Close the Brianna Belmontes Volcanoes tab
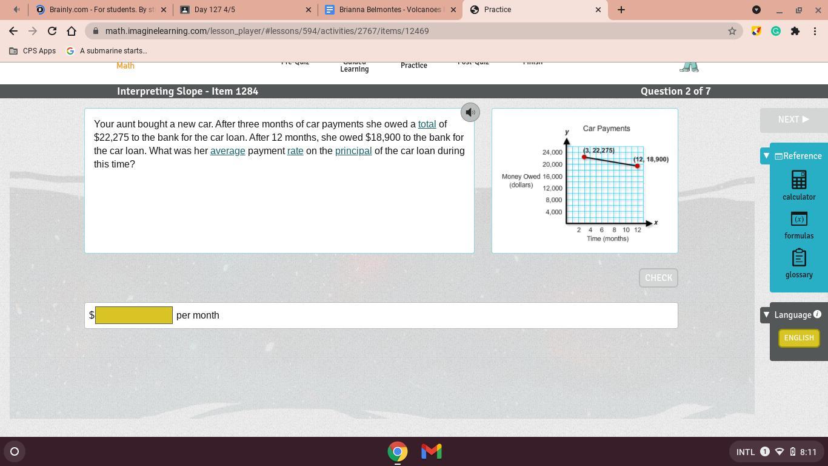The image size is (828, 466). pyautogui.click(x=453, y=10)
